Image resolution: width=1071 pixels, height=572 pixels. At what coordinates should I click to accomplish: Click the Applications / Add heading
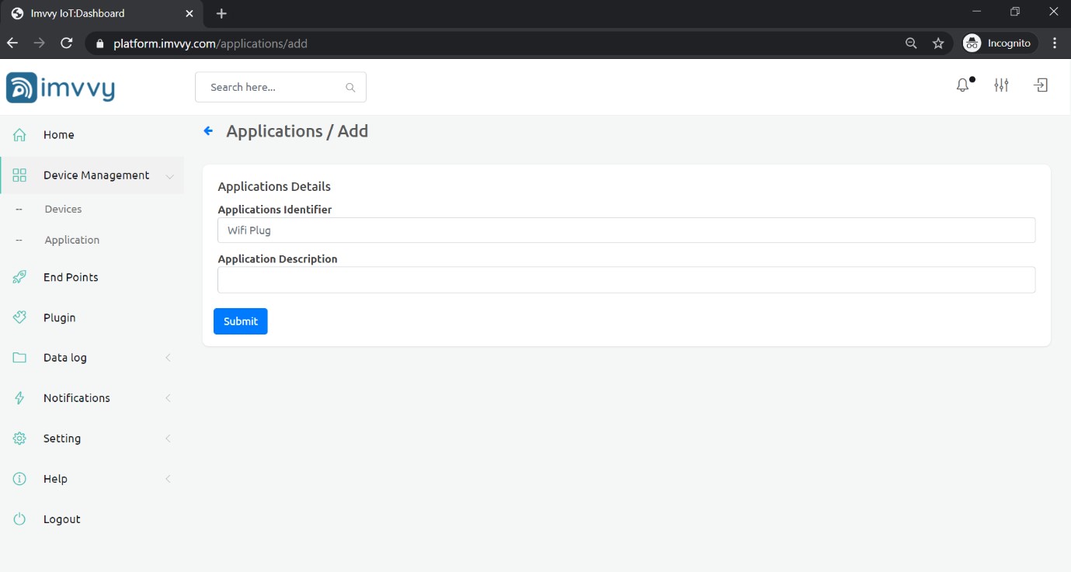(x=297, y=131)
